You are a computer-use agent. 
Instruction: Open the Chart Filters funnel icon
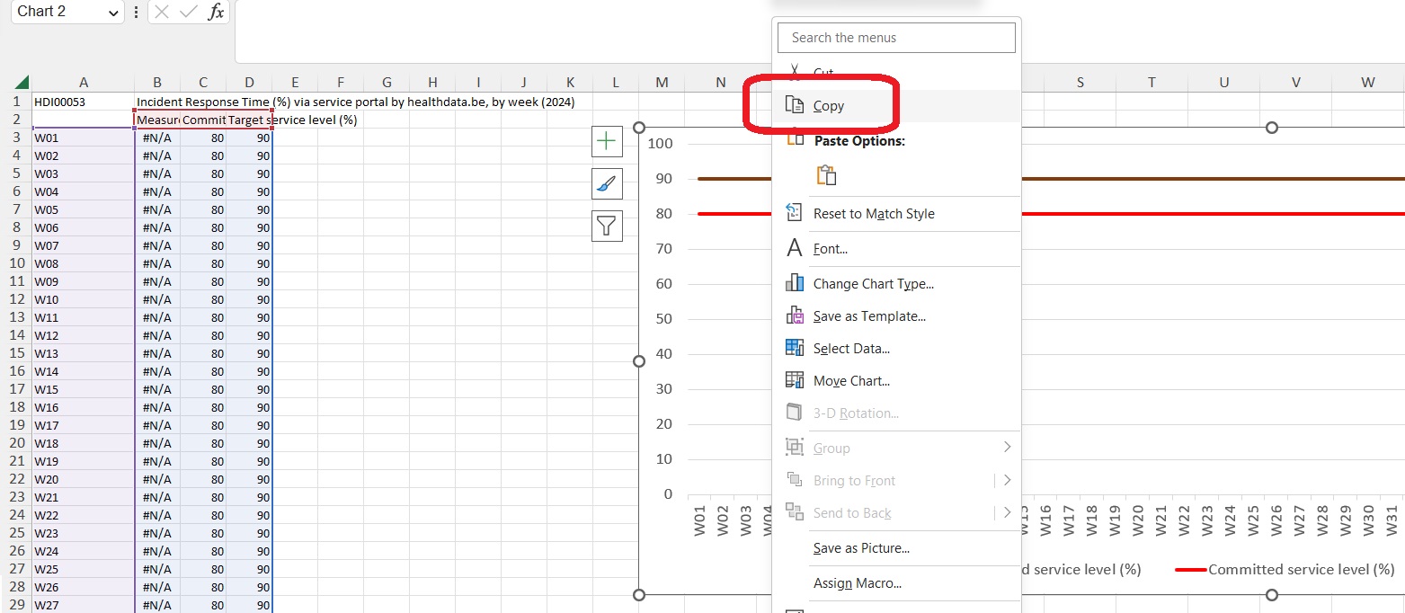point(607,226)
